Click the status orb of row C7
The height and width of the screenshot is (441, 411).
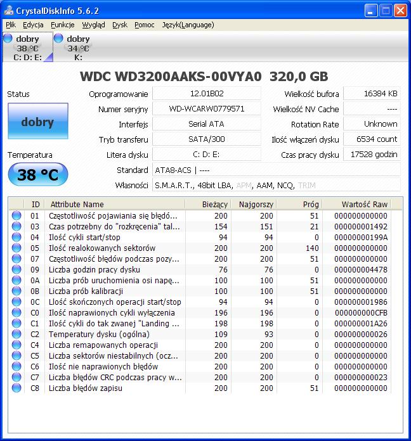(x=16, y=377)
